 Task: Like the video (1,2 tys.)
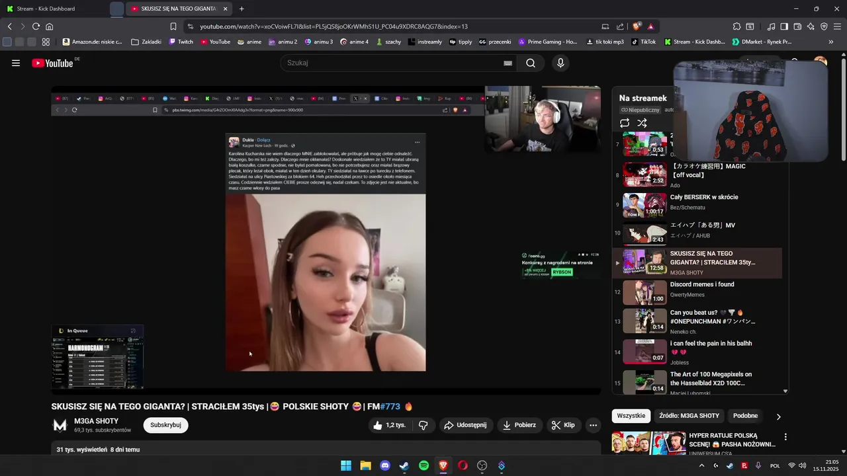389,425
